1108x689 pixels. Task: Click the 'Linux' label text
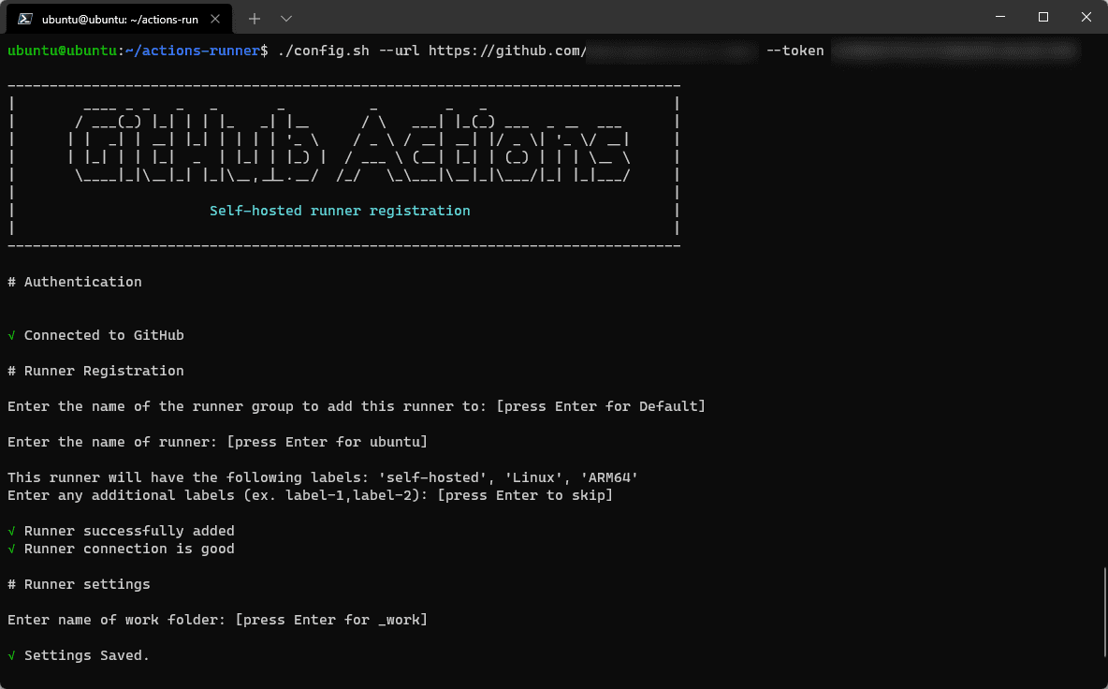pyautogui.click(x=533, y=477)
